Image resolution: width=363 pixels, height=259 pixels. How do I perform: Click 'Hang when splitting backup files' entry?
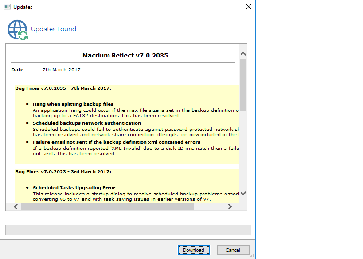[73, 104]
